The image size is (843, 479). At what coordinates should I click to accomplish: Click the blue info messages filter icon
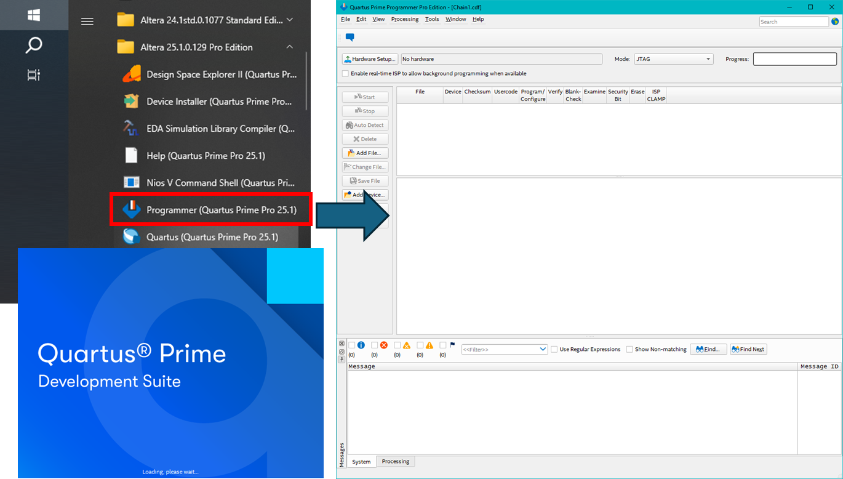click(x=361, y=345)
